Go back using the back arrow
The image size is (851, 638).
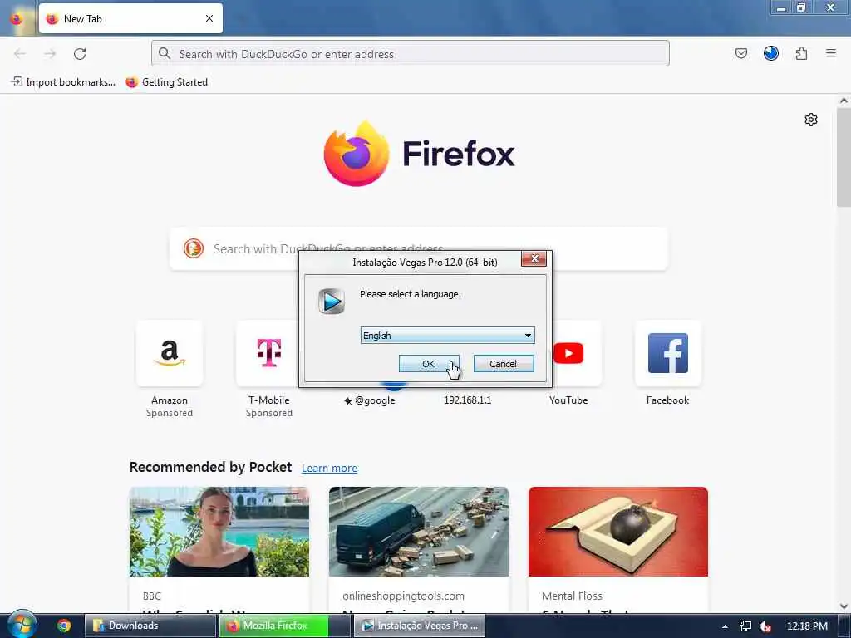(20, 54)
